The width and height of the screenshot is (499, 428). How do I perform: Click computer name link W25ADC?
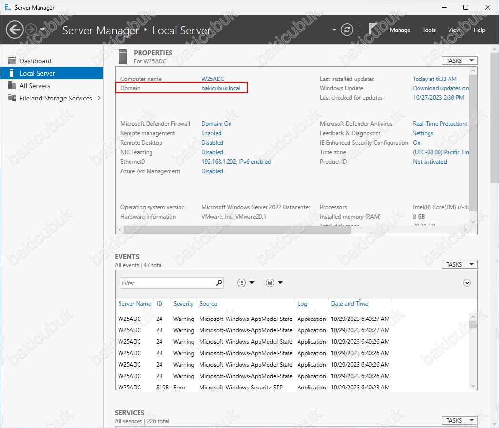click(x=212, y=79)
